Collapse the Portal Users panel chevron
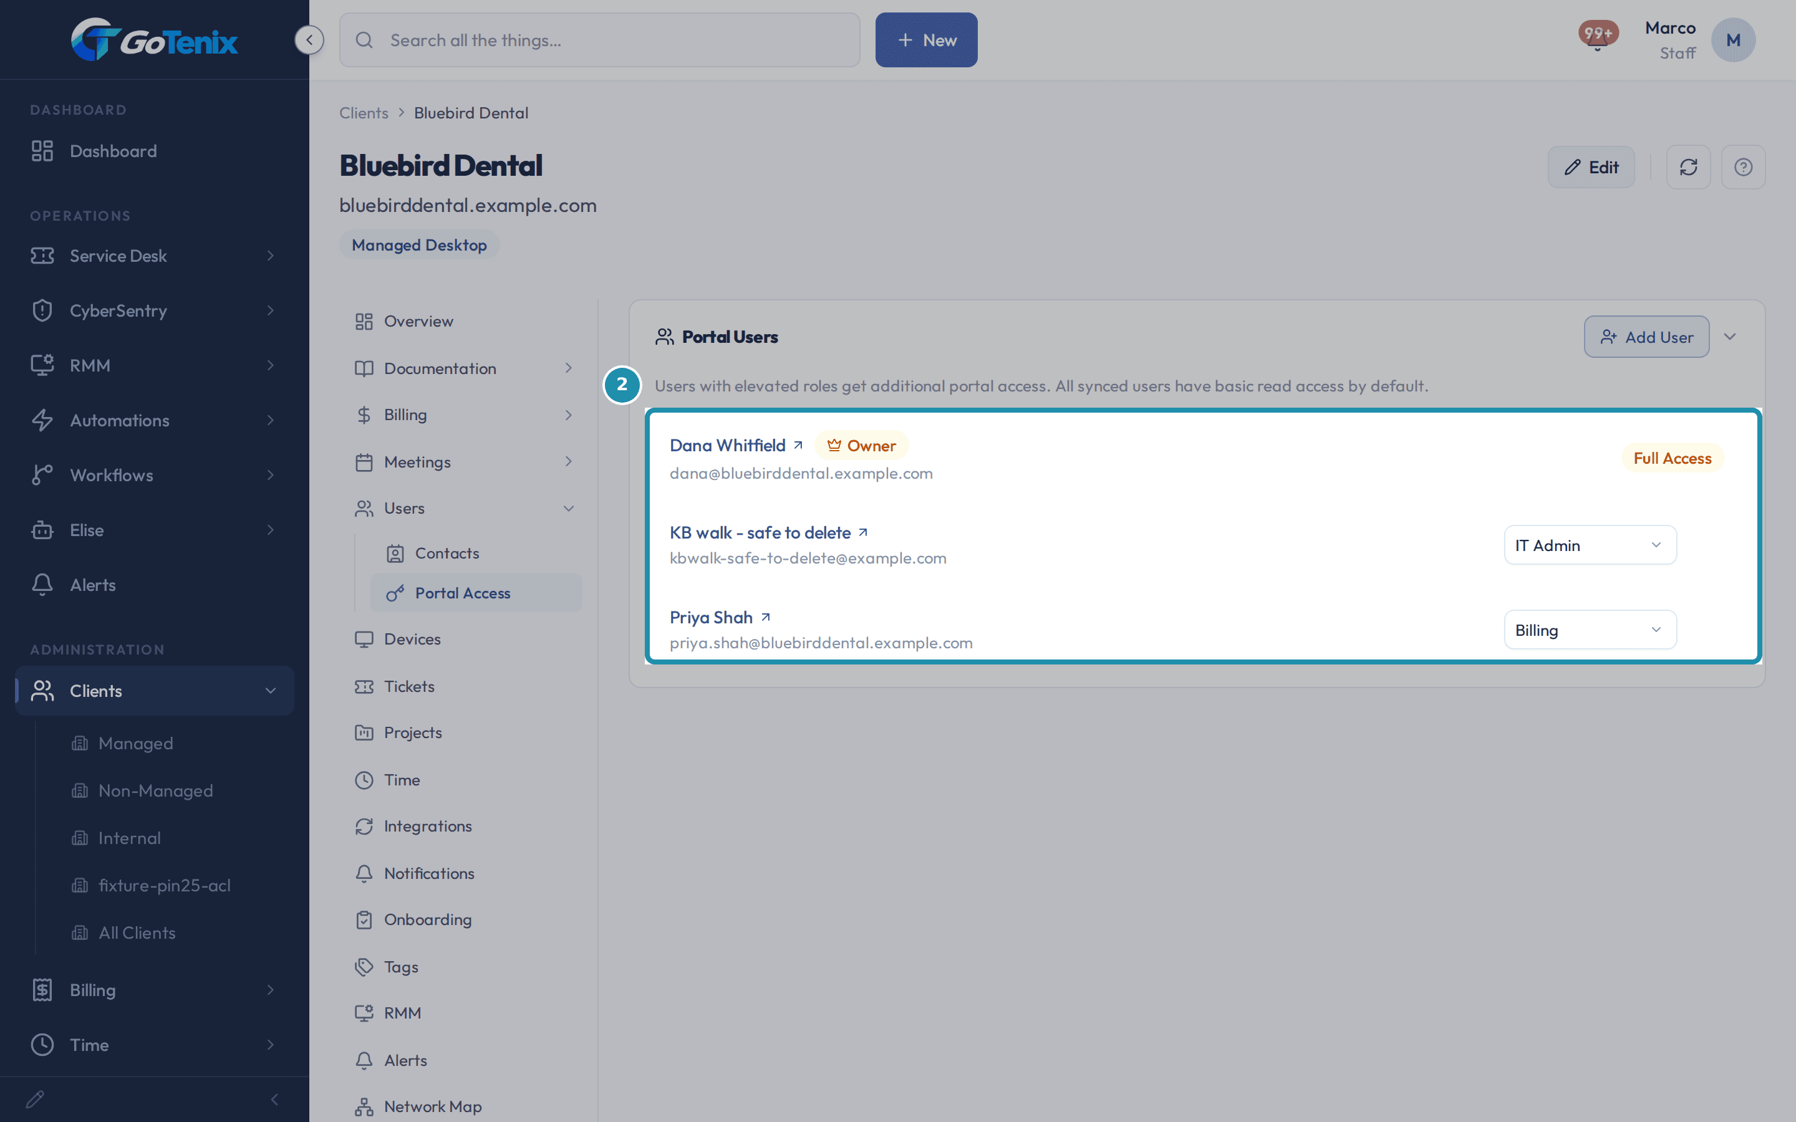The image size is (1796, 1122). tap(1730, 337)
